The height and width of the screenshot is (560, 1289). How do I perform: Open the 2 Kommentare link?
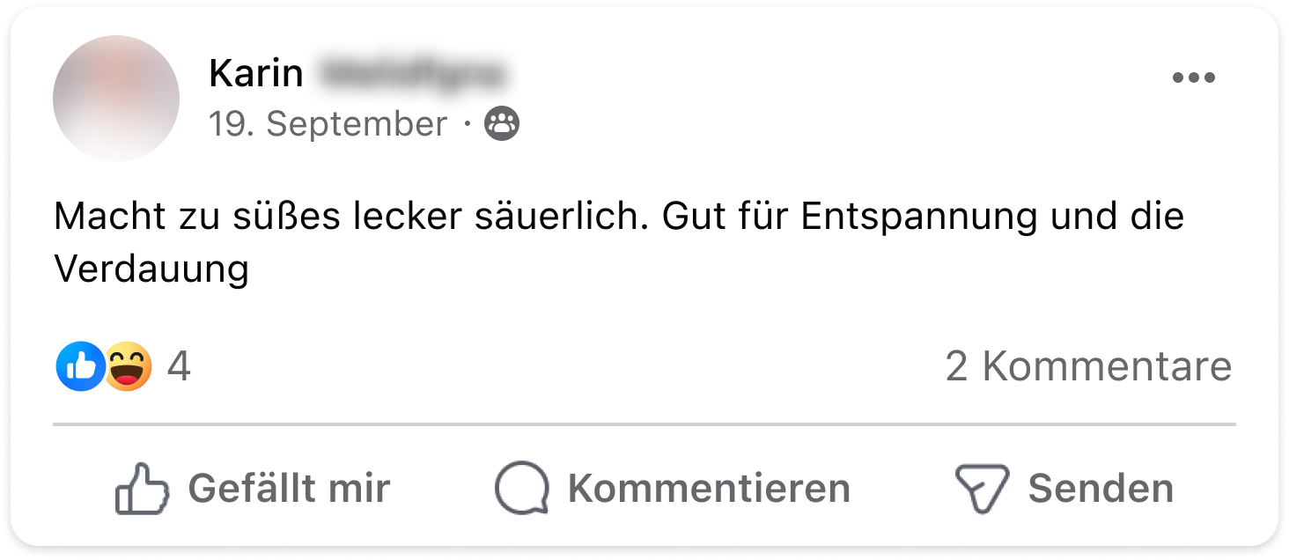coord(1088,366)
